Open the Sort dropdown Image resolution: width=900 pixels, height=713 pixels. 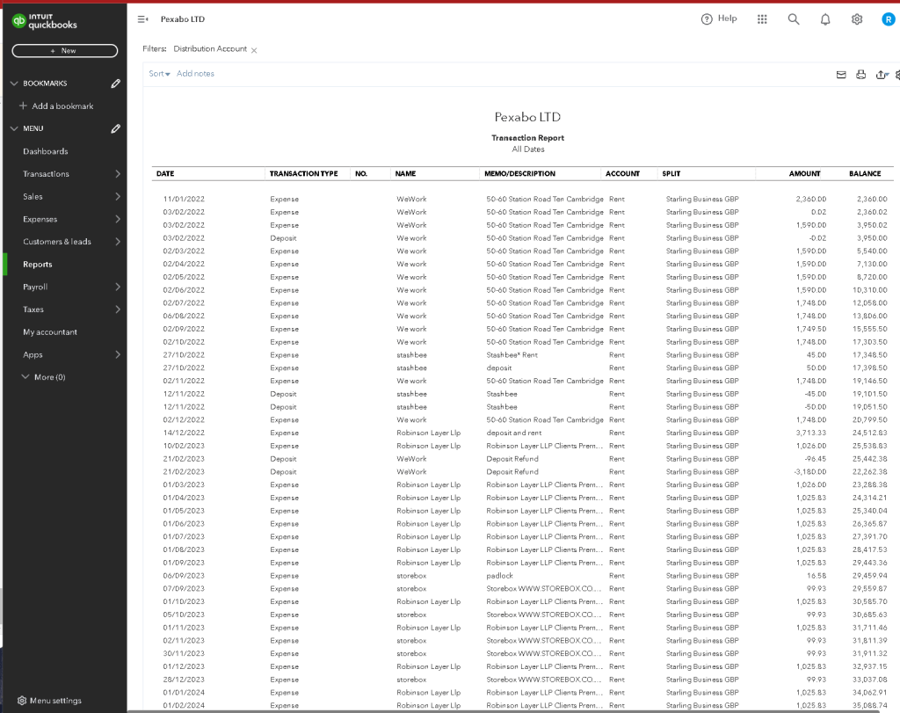(x=159, y=74)
